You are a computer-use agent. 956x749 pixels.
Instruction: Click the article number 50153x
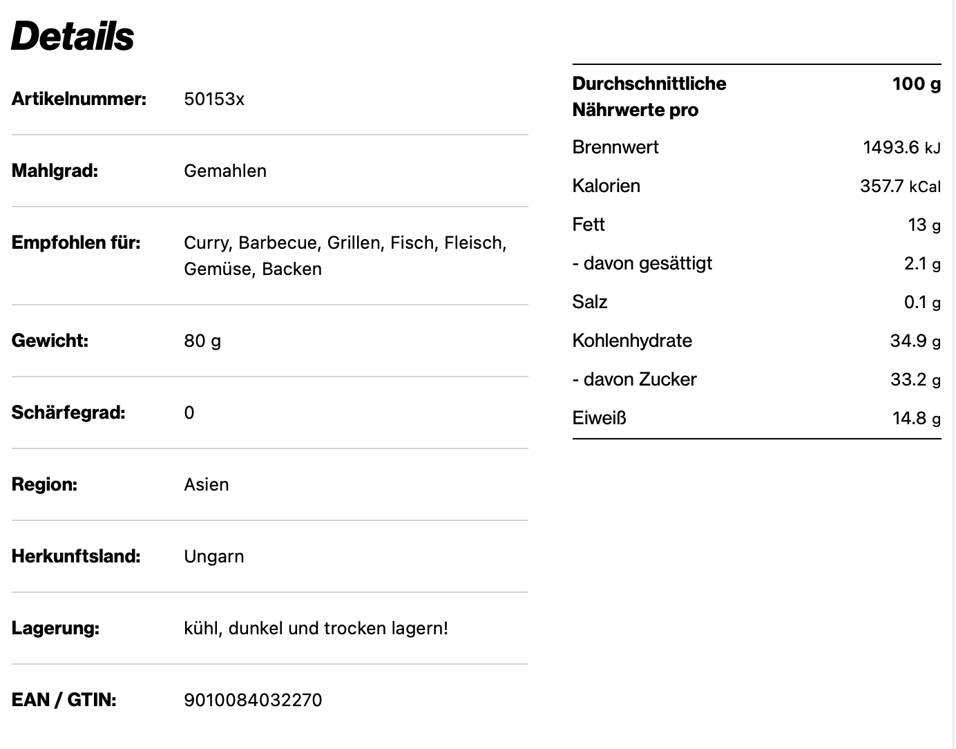coord(214,99)
